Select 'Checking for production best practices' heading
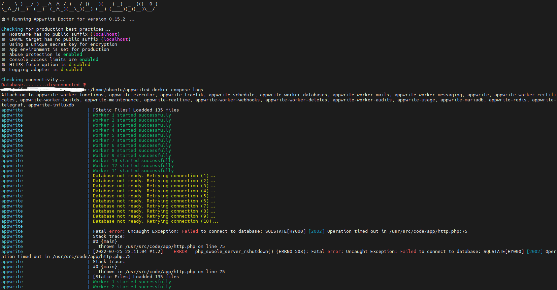This screenshot has width=557, height=290. [56, 29]
